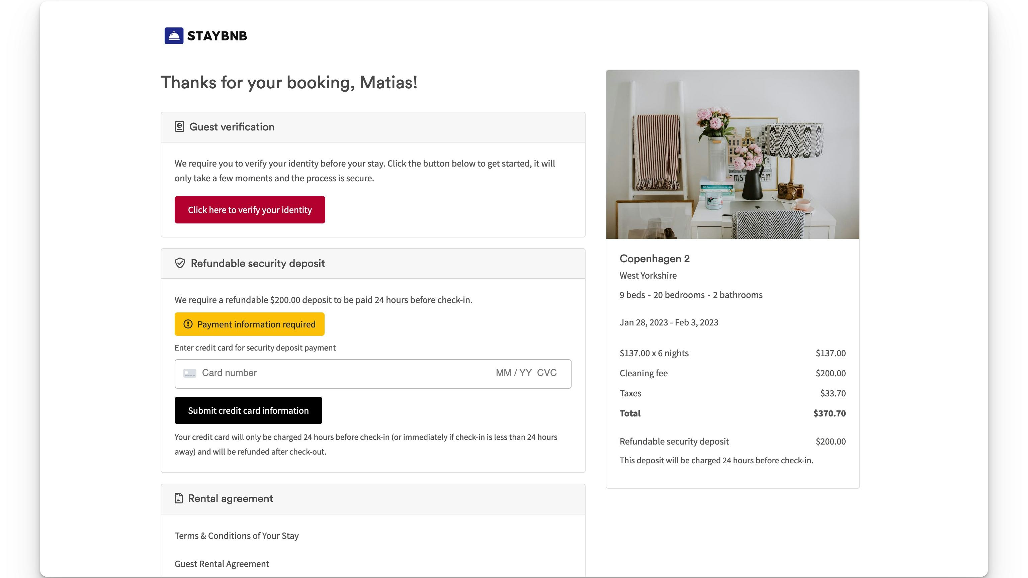Click the Rental agreement document icon
The image size is (1028, 578).
click(179, 498)
